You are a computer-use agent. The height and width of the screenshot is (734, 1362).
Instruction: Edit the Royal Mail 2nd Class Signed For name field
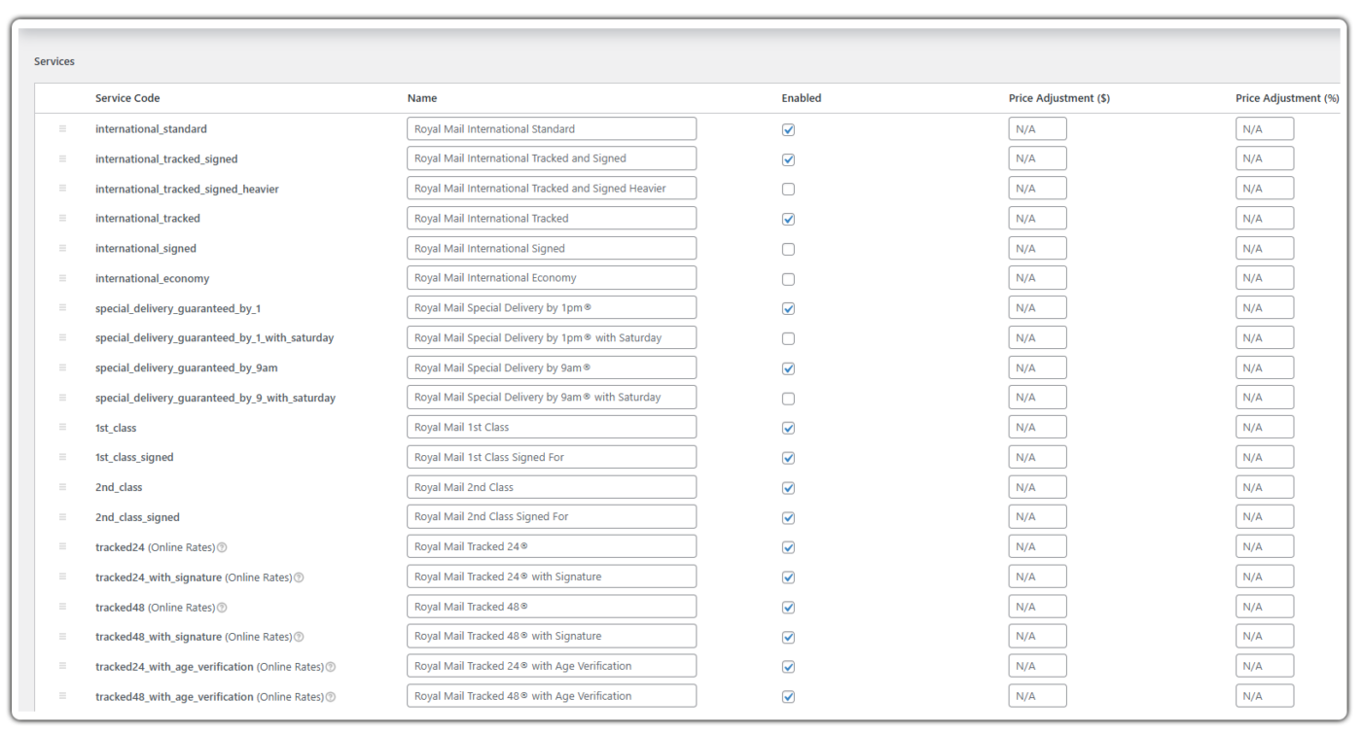click(x=552, y=517)
